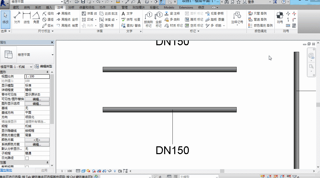Screen dimensions: 320x178
Task: Click 全部标记 tag all tool
Action: tap(159, 19)
